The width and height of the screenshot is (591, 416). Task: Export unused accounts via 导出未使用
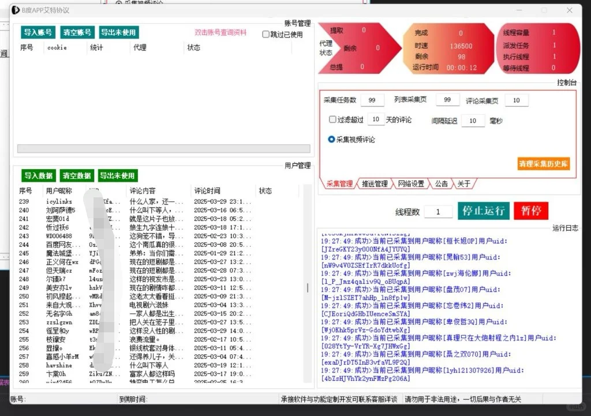click(x=117, y=32)
